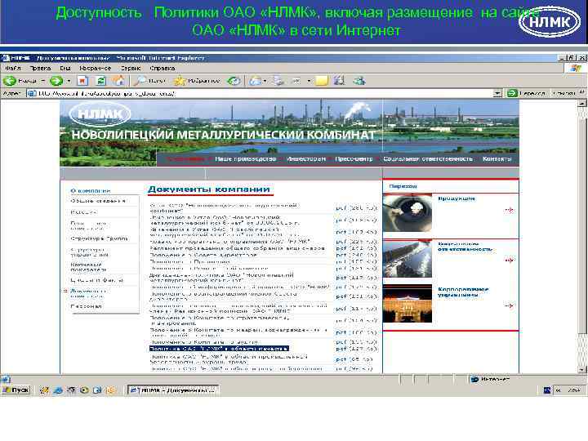
Task: Click the Back (Назад) arrow in IE toolbar
Action: point(10,81)
